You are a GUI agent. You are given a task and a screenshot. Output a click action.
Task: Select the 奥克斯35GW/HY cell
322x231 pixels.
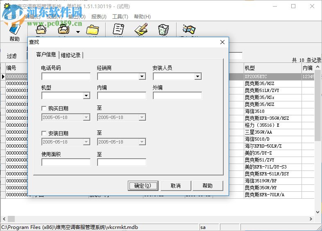(x=273, y=188)
